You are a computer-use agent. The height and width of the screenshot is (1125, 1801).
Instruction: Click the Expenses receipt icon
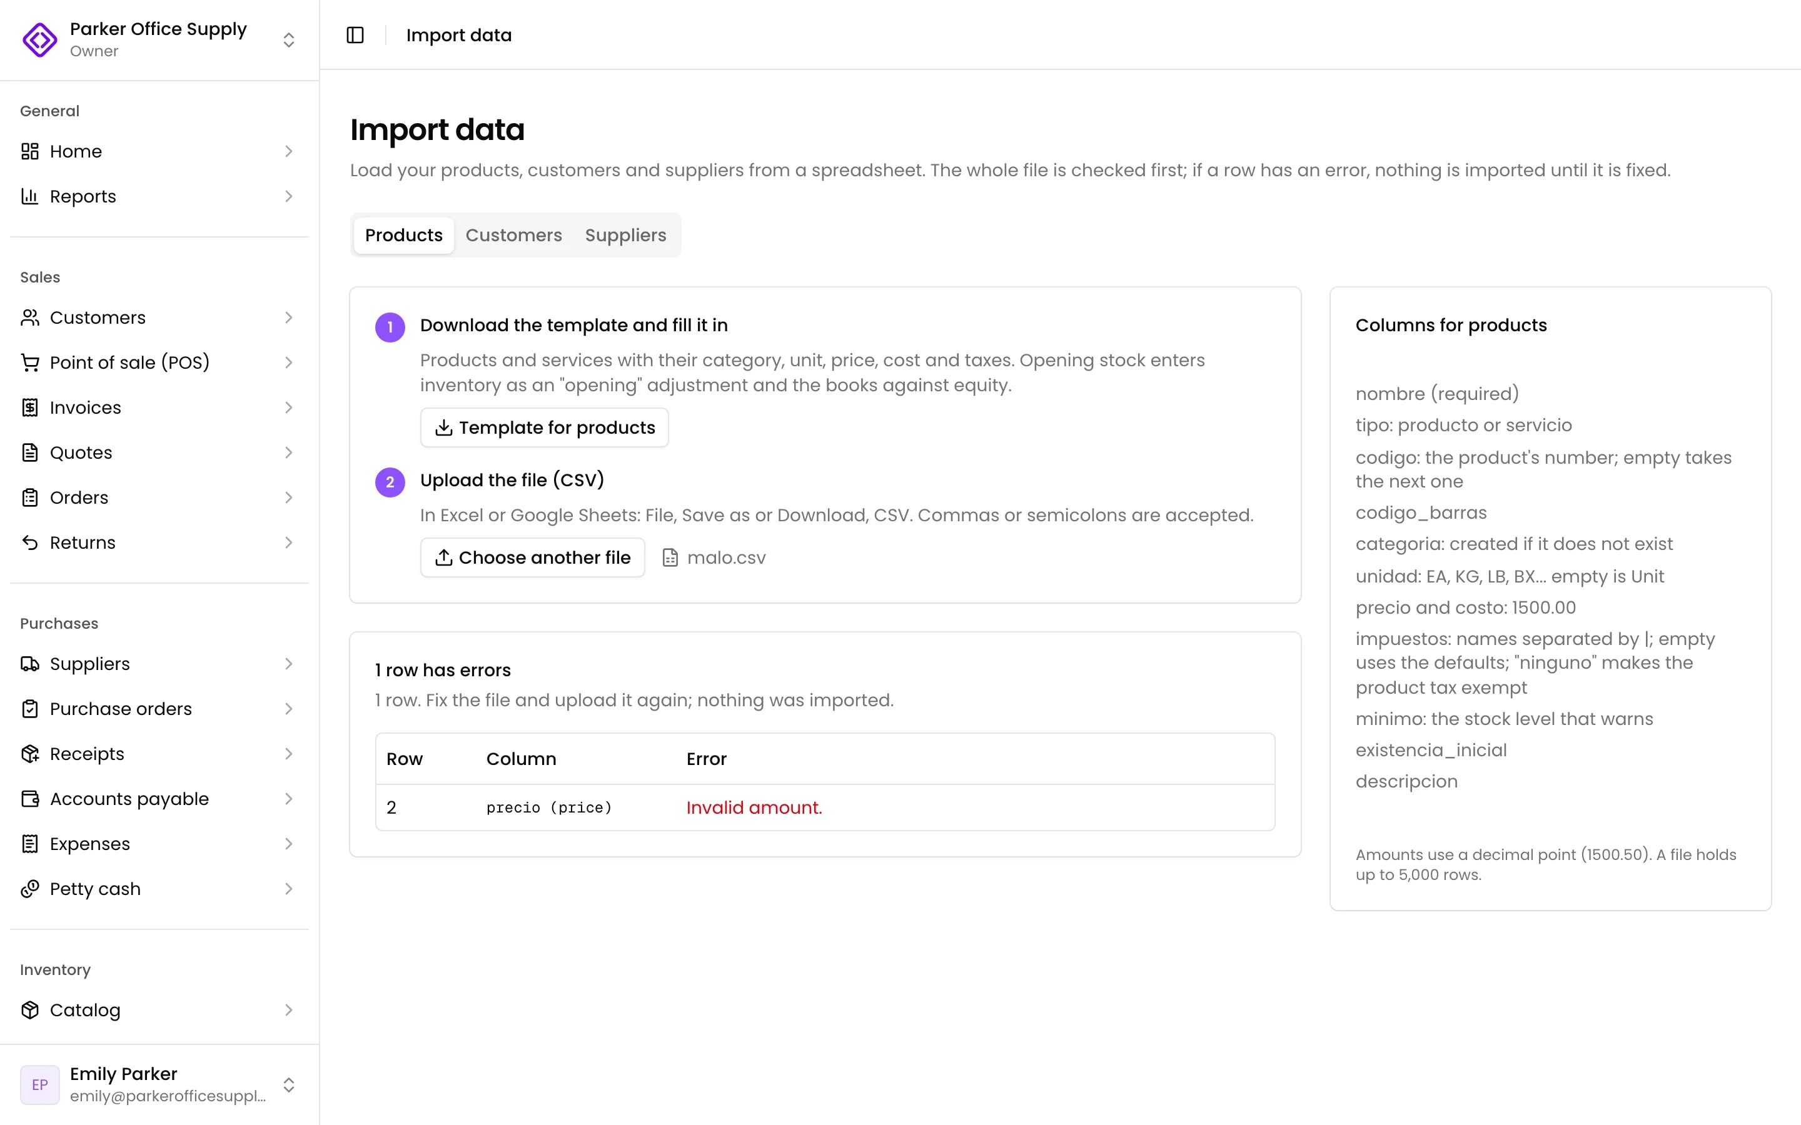click(30, 844)
